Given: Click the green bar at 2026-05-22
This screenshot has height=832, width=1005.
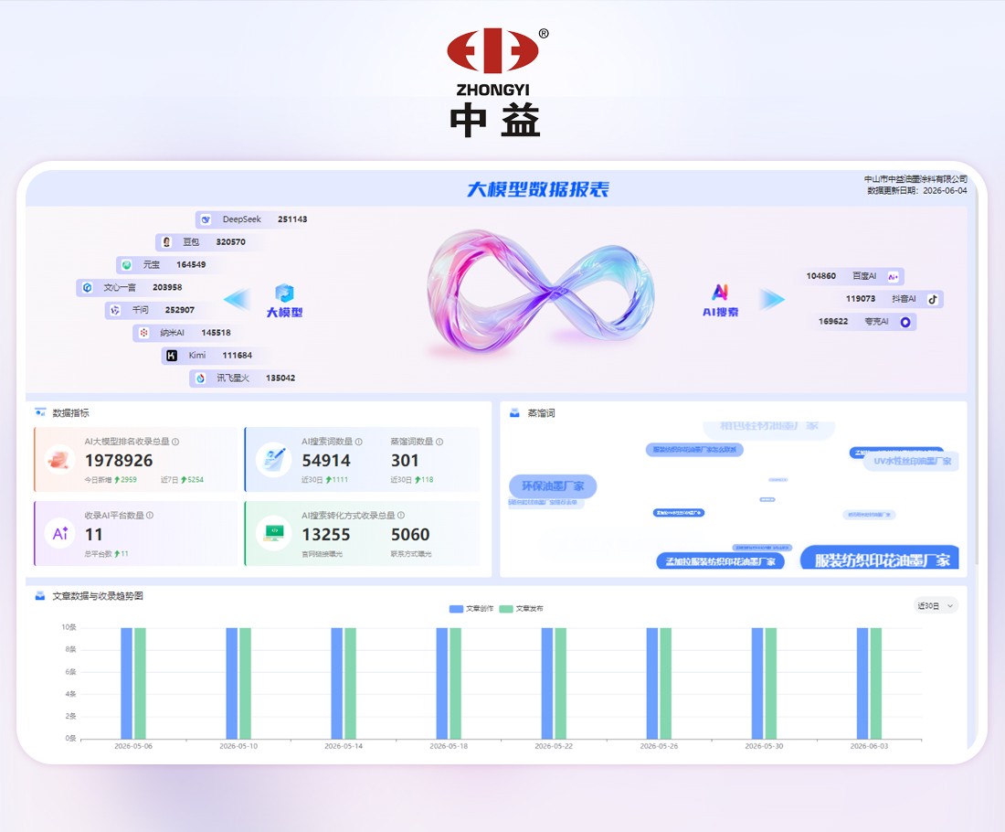Looking at the screenshot, I should tap(561, 684).
